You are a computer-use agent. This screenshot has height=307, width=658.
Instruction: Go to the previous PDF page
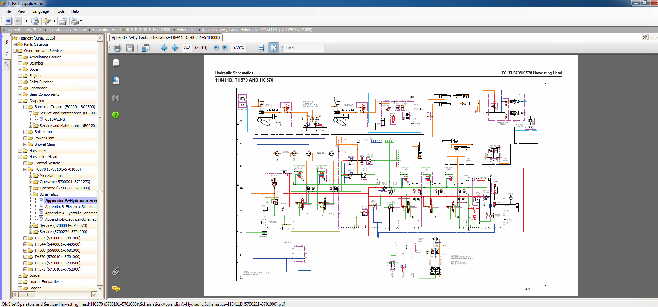click(164, 48)
